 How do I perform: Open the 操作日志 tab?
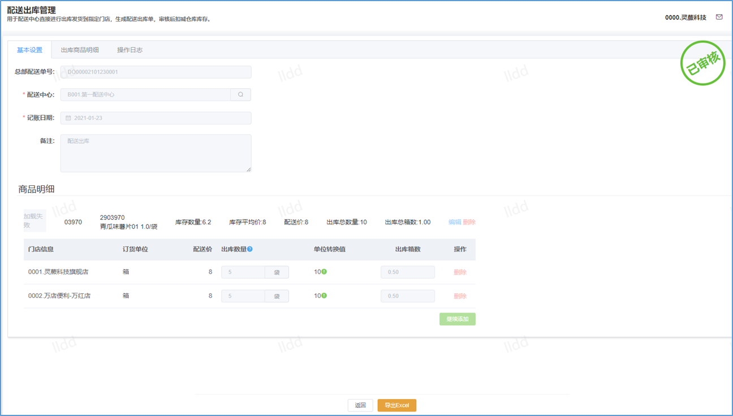(130, 50)
